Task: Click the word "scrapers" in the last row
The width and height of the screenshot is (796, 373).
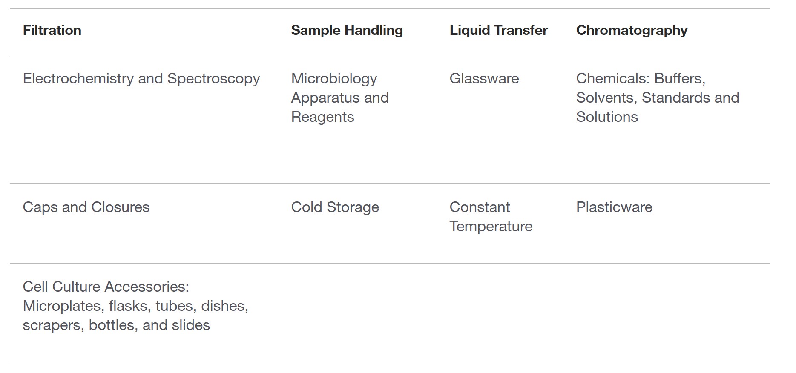Action: [x=53, y=325]
